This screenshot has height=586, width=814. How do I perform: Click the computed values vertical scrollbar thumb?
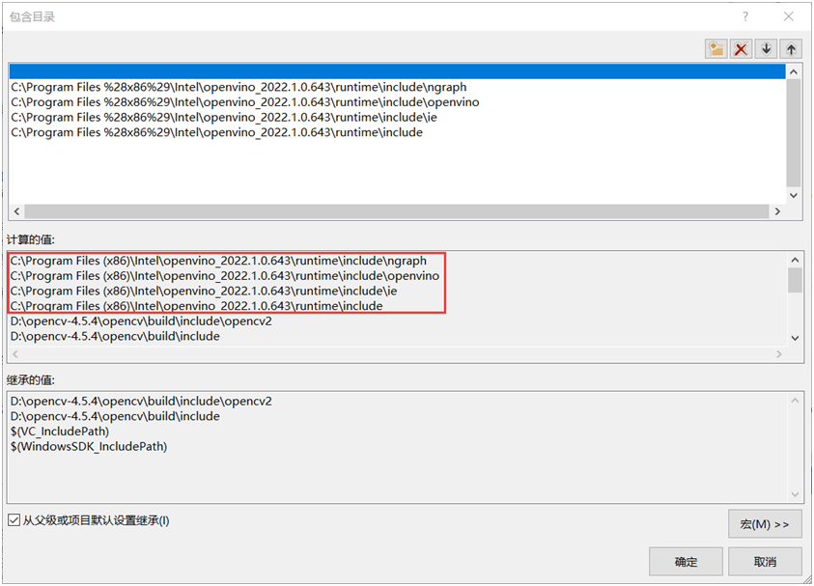coord(795,280)
